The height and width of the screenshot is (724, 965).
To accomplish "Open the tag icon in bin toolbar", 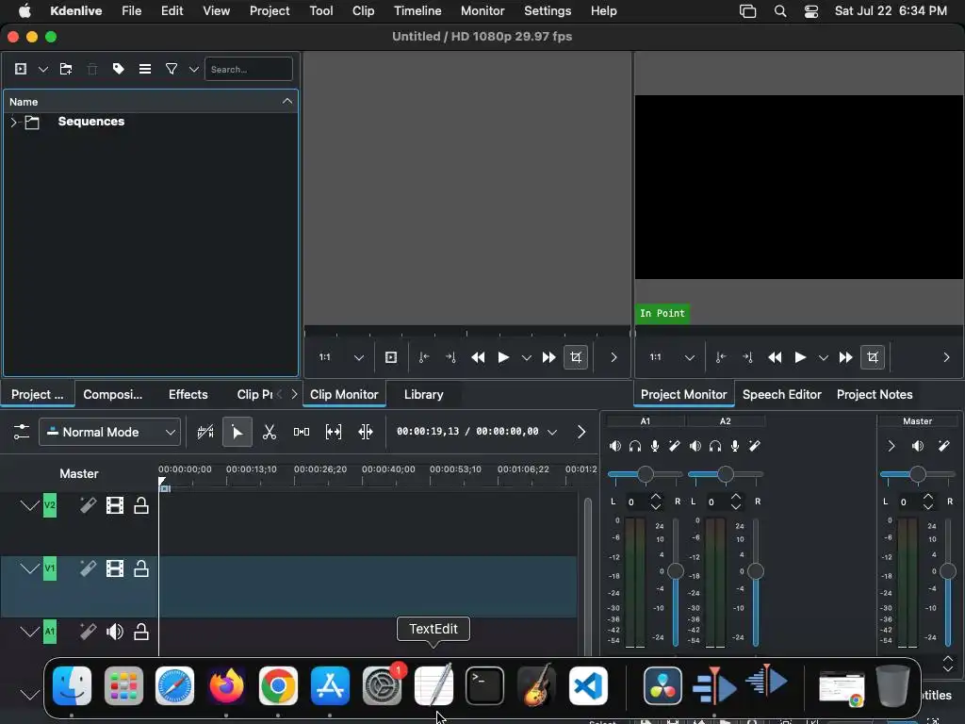I will 118,69.
